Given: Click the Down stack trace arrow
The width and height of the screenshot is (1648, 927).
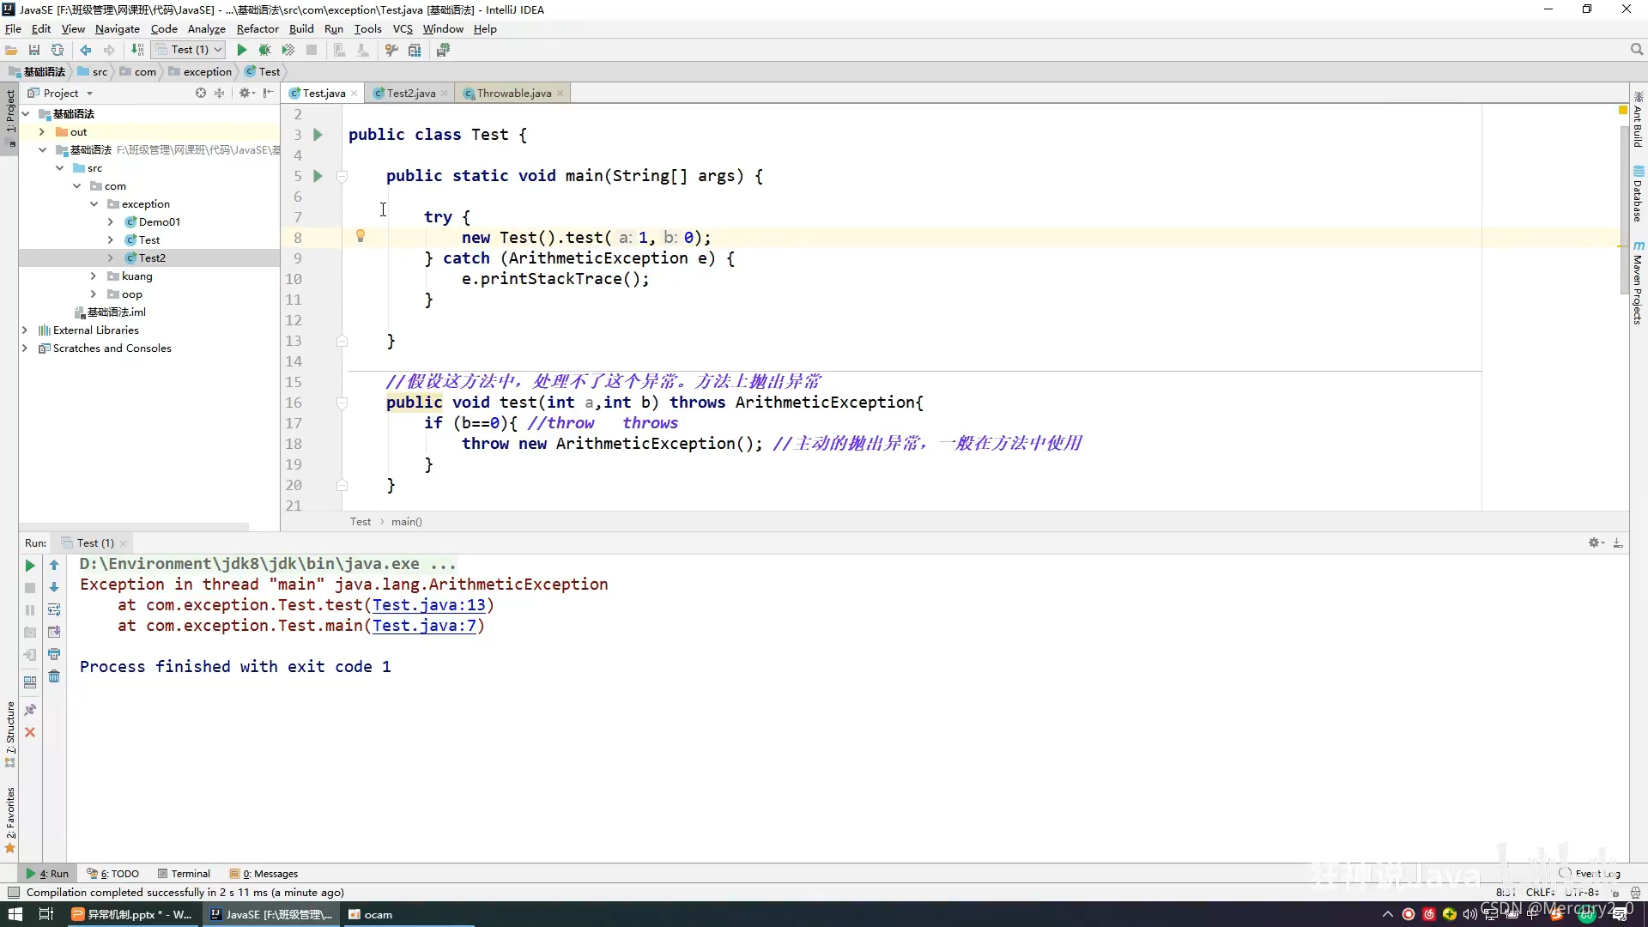Looking at the screenshot, I should pyautogui.click(x=54, y=588).
